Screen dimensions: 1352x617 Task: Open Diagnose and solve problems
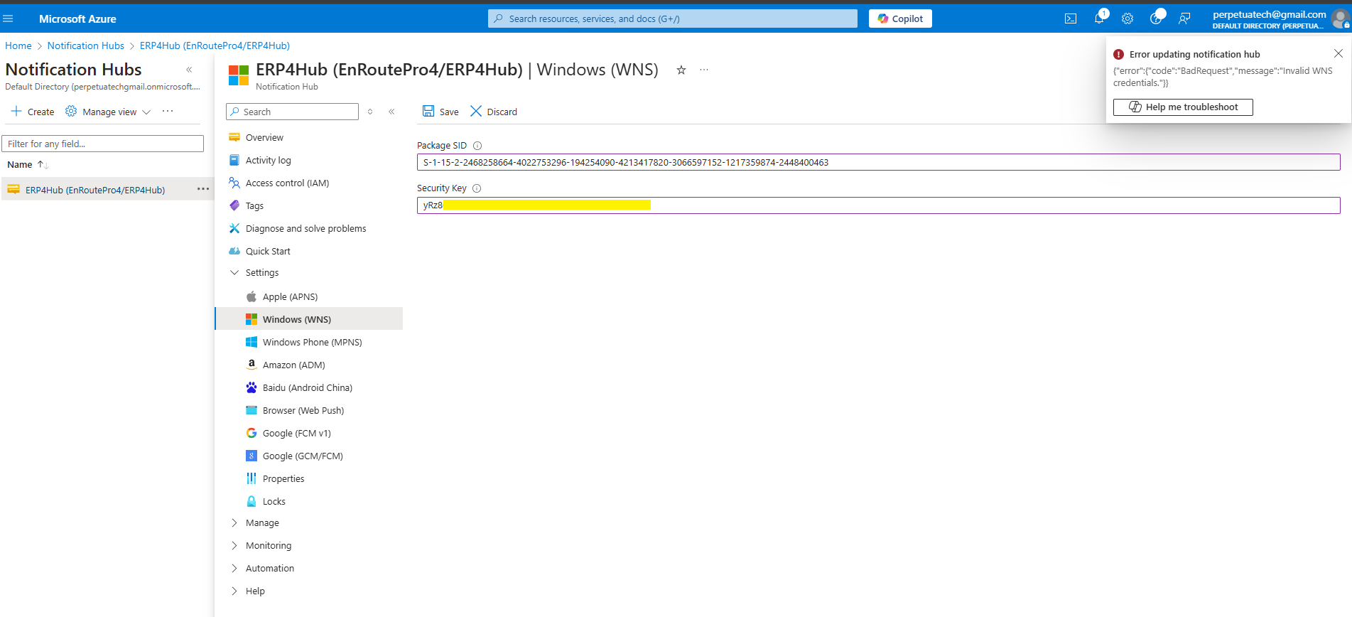click(305, 228)
